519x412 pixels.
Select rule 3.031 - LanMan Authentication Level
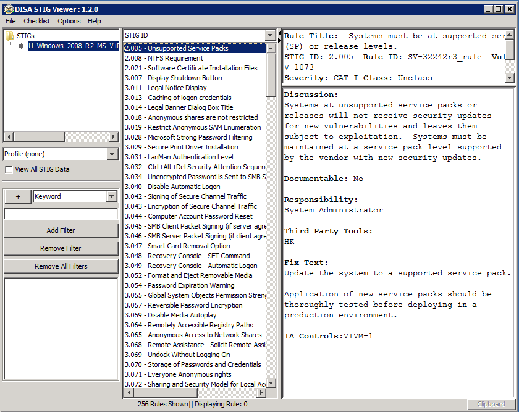pyautogui.click(x=195, y=157)
